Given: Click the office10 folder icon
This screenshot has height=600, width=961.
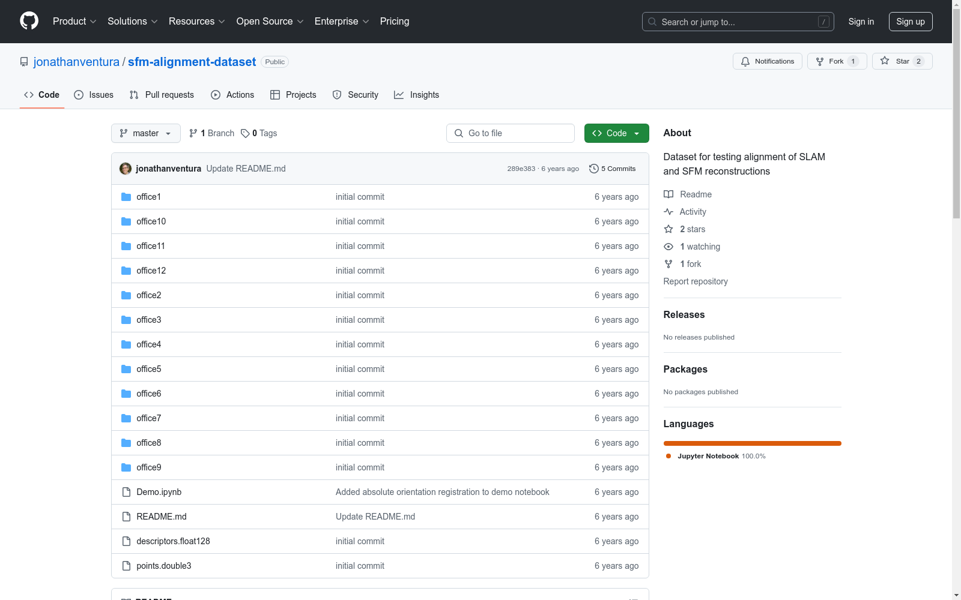Looking at the screenshot, I should coord(126,221).
